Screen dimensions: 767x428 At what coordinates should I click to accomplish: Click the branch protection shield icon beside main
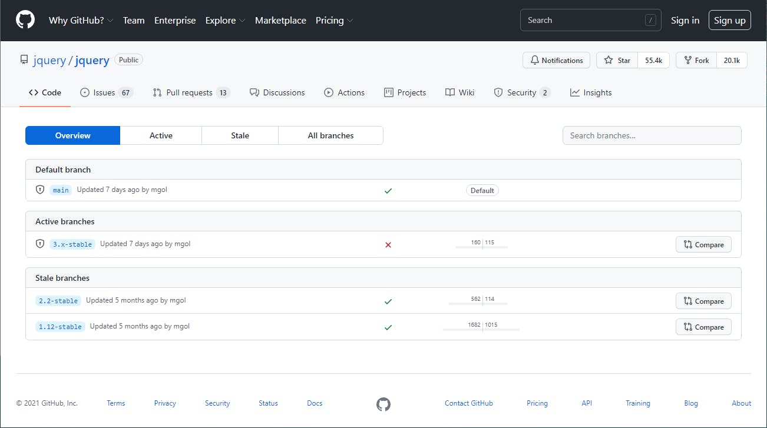[40, 190]
